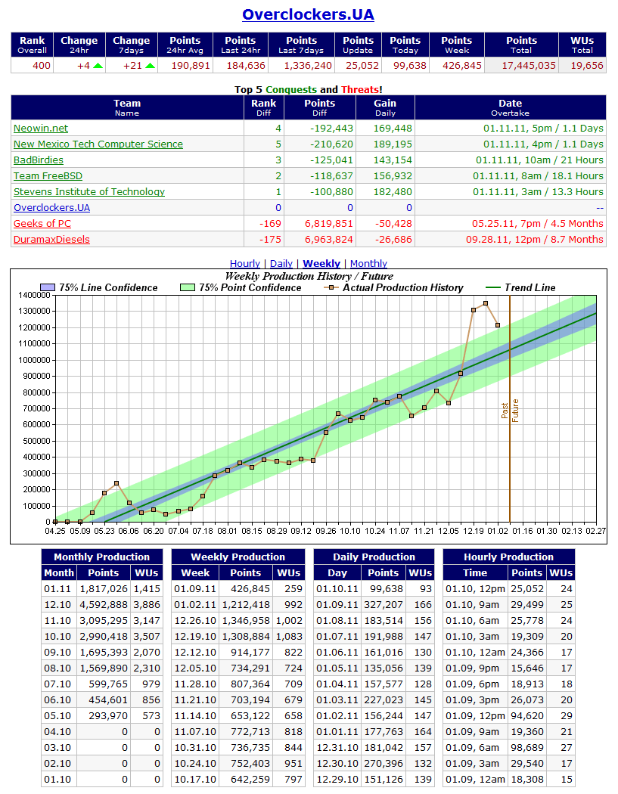Viewport: 618px width, 794px height.
Task: Click the Weekly Production History chart title
Action: click(309, 276)
